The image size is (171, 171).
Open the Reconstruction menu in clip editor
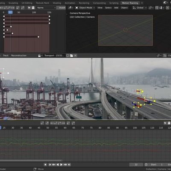pos(19,56)
